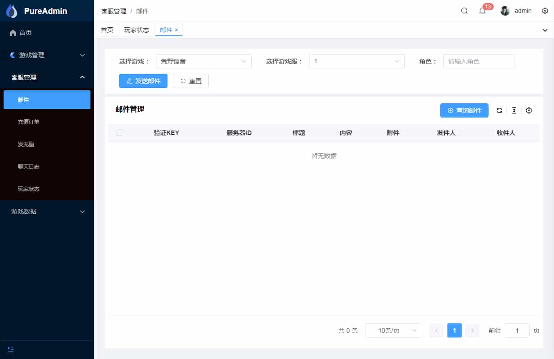The image size is (554, 359).
Task: Open the 选择游戏 dropdown
Action: pos(203,61)
